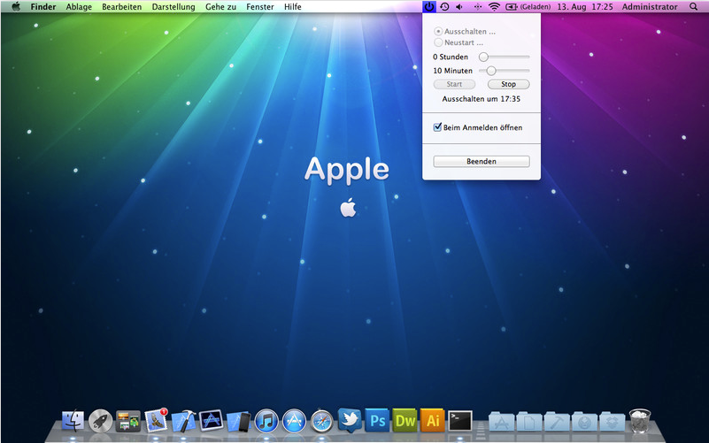
Task: Click the date and time 13. Aug 17:25
Action: click(585, 7)
